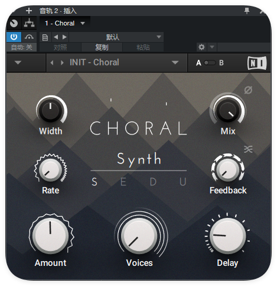This screenshot has width=277, height=286.
Task: Click the Native Instruments logo
Action: (x=257, y=63)
